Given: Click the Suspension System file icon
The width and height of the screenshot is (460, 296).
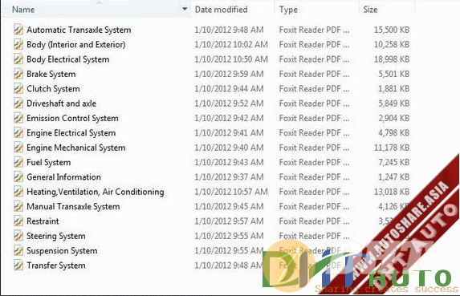Looking at the screenshot, I should [18, 250].
